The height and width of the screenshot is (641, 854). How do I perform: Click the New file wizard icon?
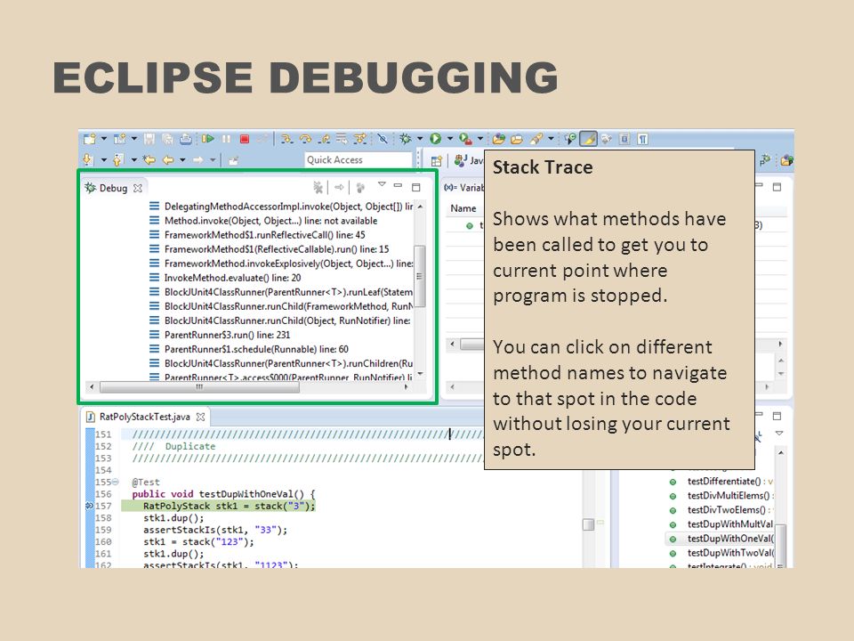(x=89, y=139)
